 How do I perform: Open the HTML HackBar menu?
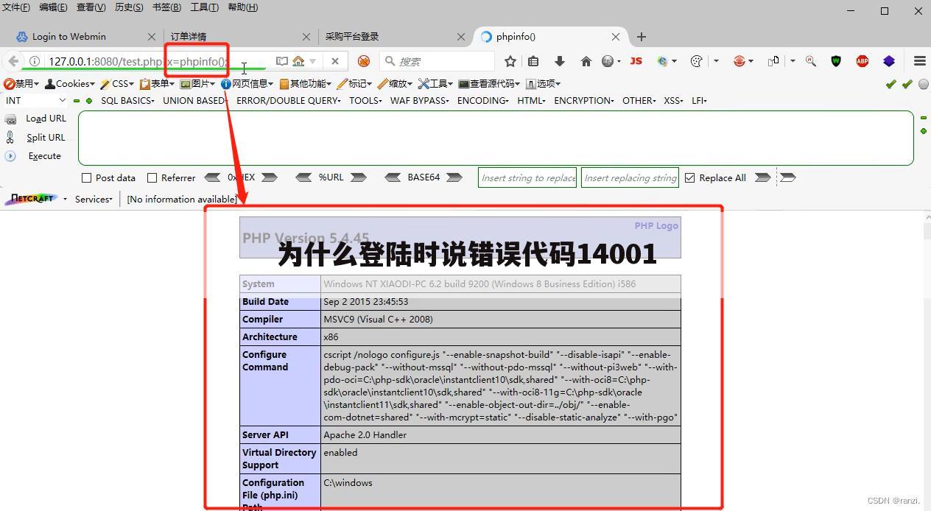click(x=531, y=101)
